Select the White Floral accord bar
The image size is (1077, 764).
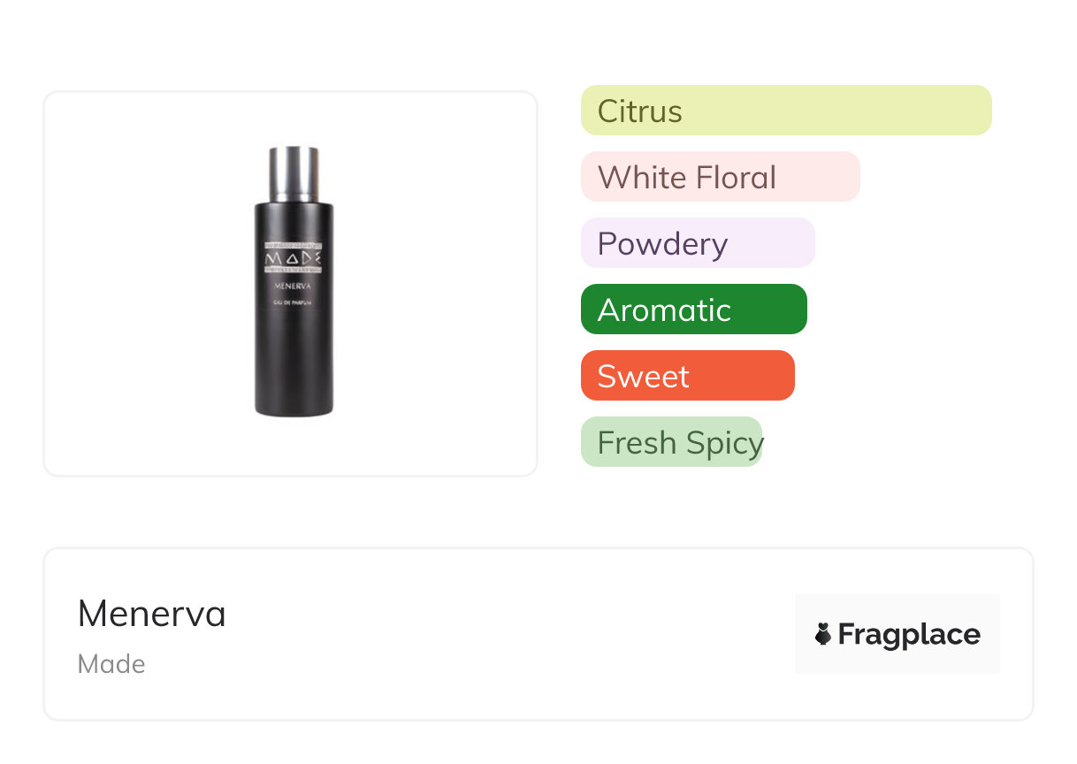(x=720, y=177)
